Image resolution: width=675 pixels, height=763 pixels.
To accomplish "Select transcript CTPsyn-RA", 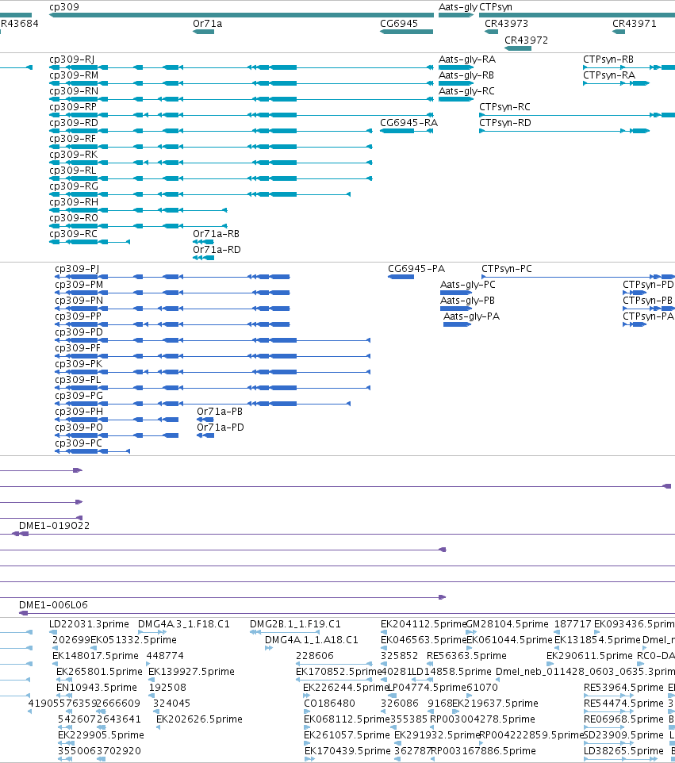I will click(x=616, y=83).
